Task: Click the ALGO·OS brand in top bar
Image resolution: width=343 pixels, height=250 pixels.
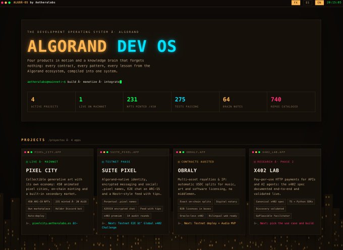Action: 21,3
